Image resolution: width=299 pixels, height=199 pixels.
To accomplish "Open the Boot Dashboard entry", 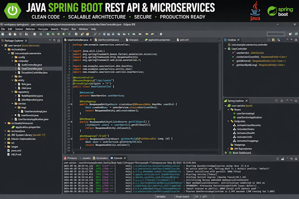I will click(x=241, y=153).
